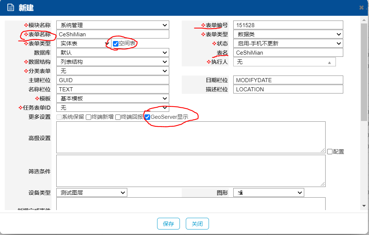Expand the 图形 shape dropdown

point(269,192)
